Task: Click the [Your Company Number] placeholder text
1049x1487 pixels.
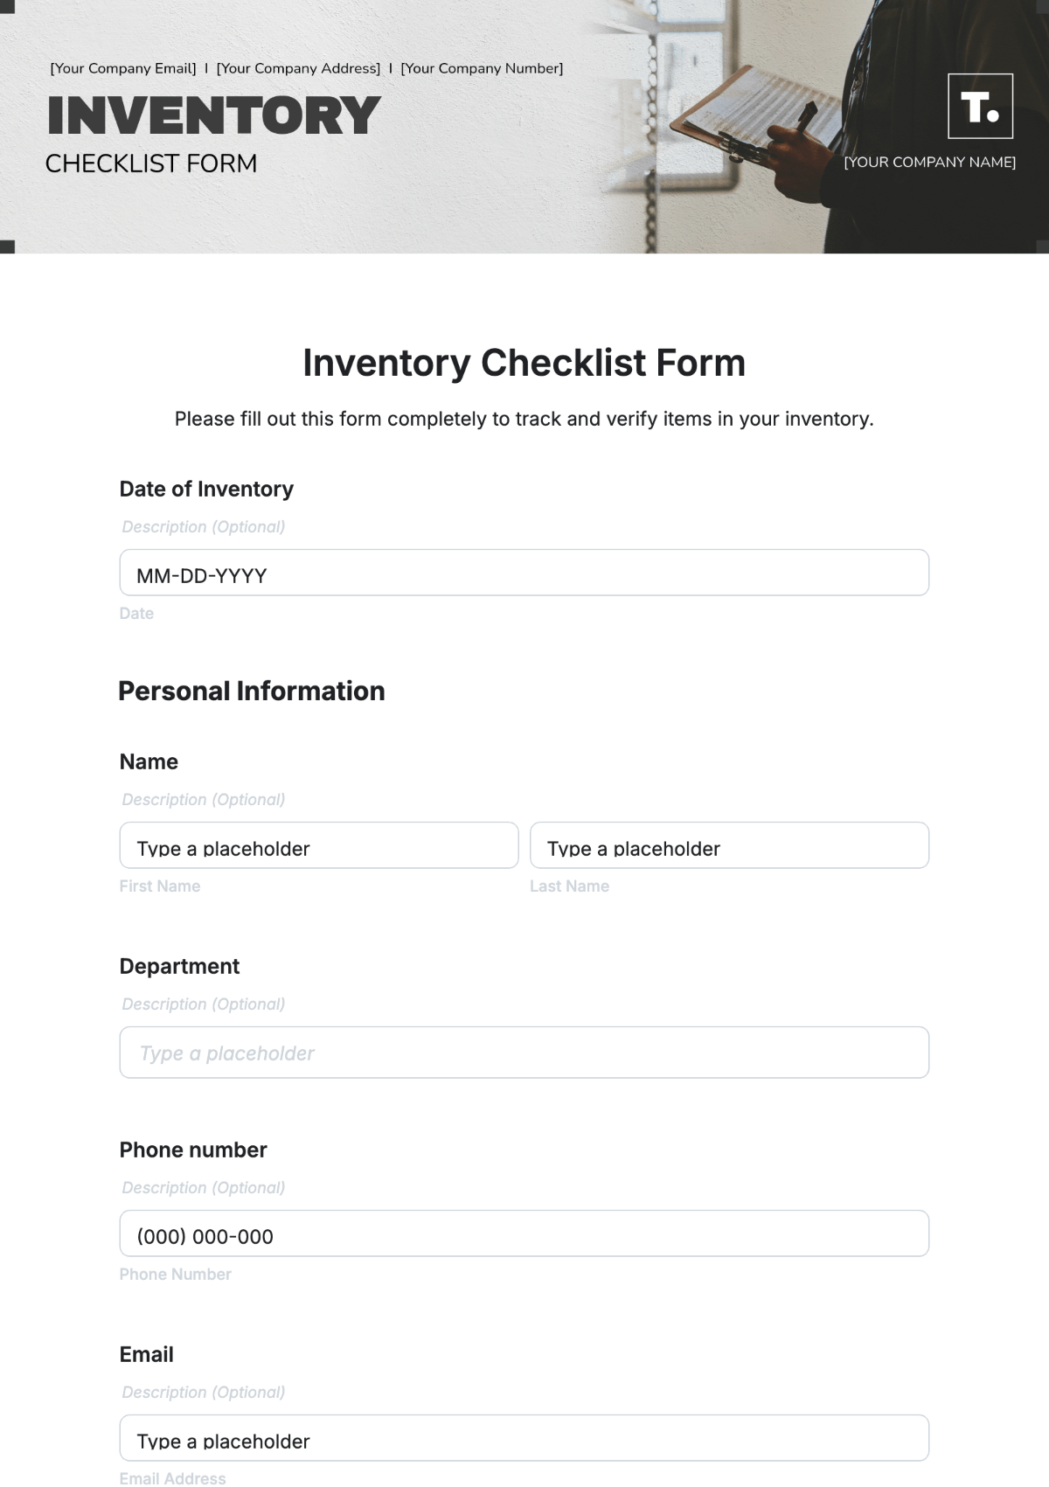Action: point(482,68)
